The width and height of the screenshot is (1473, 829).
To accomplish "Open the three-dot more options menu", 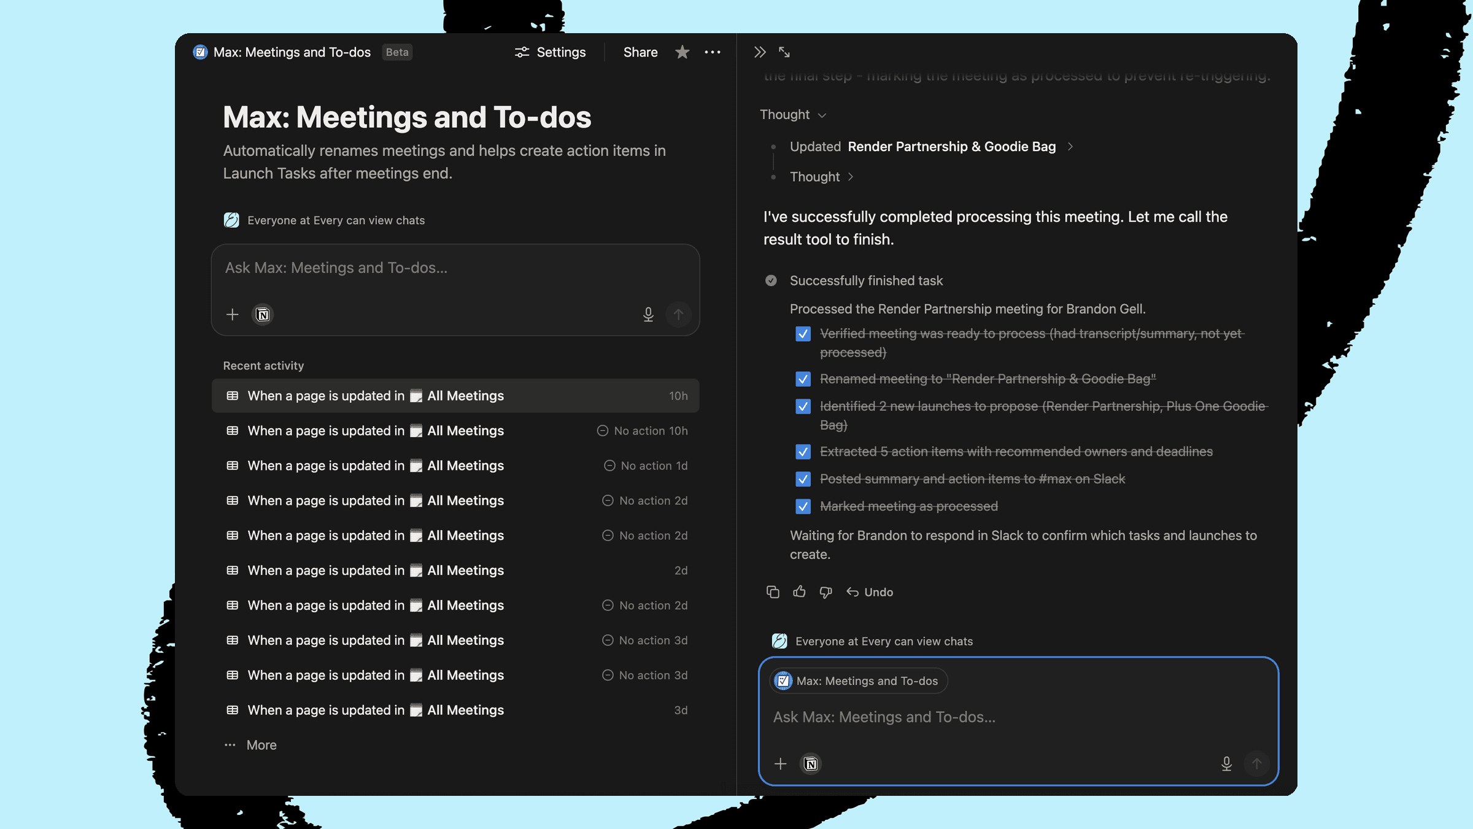I will pyautogui.click(x=713, y=52).
